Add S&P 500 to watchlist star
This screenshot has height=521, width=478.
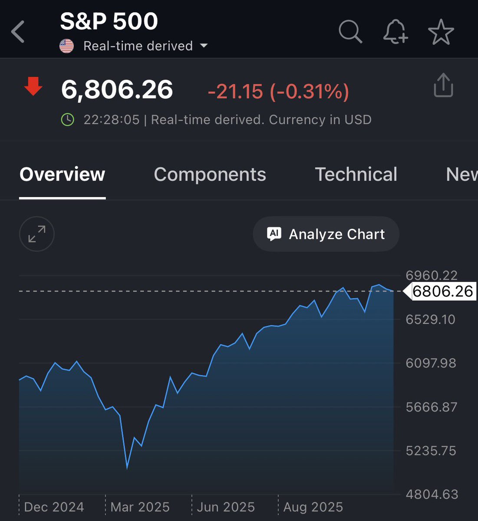click(441, 32)
